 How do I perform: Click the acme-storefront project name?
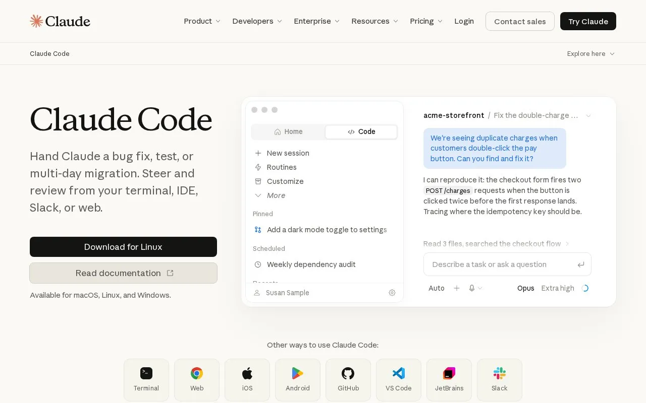(x=454, y=115)
